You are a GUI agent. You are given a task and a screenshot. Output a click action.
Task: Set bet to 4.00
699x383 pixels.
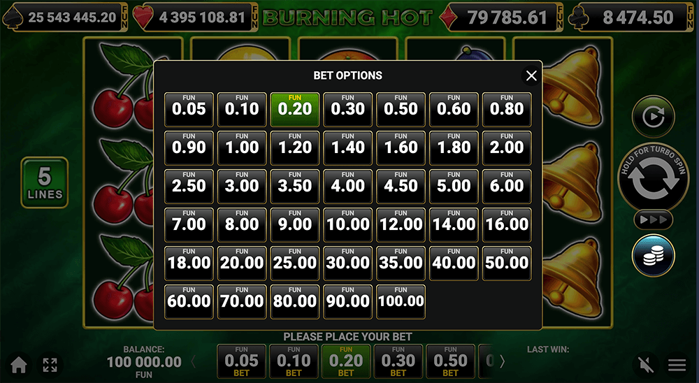[347, 187]
